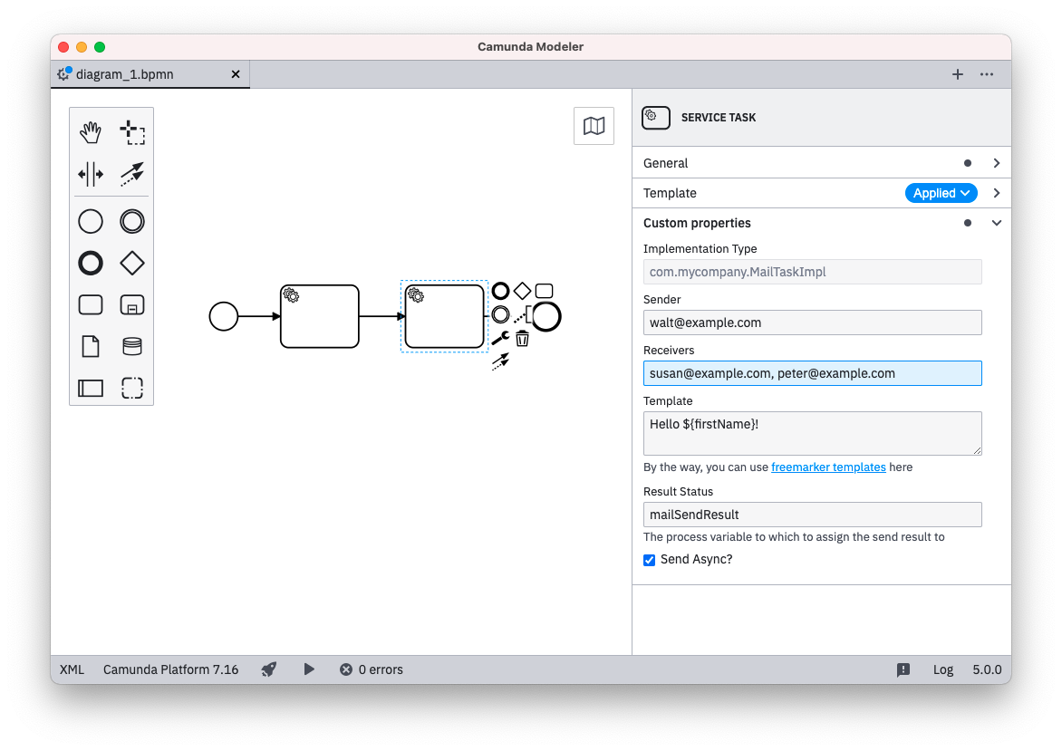The height and width of the screenshot is (751, 1062).
Task: Open the overflow menu with three dots
Action: tap(987, 74)
